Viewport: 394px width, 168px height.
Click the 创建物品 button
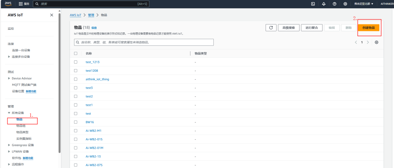[368, 28]
